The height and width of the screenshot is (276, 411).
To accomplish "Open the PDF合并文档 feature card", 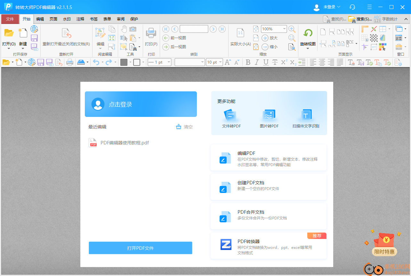I will 269,216.
